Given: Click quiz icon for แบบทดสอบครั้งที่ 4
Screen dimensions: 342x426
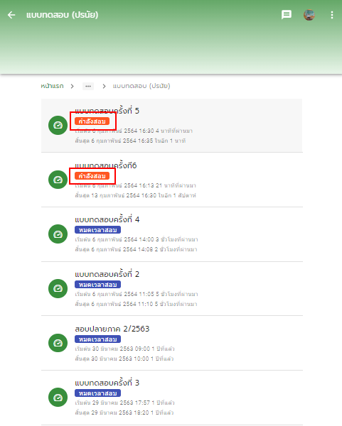Looking at the screenshot, I should coord(58,234).
